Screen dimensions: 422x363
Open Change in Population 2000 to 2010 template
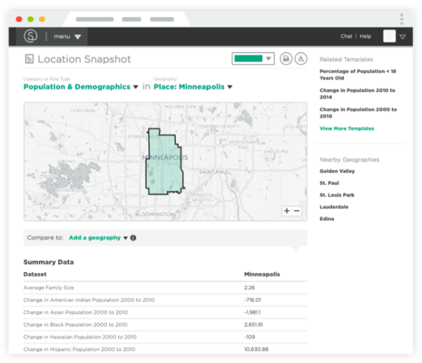358,113
